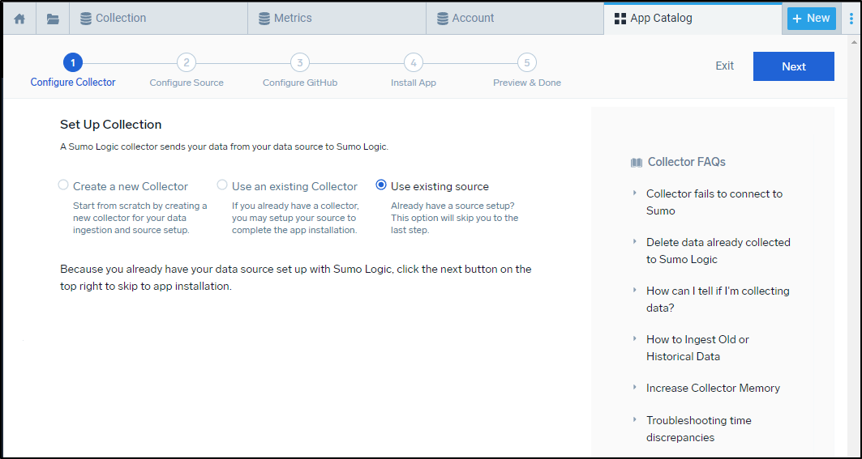Click the step 4 circle in wizard

(414, 62)
